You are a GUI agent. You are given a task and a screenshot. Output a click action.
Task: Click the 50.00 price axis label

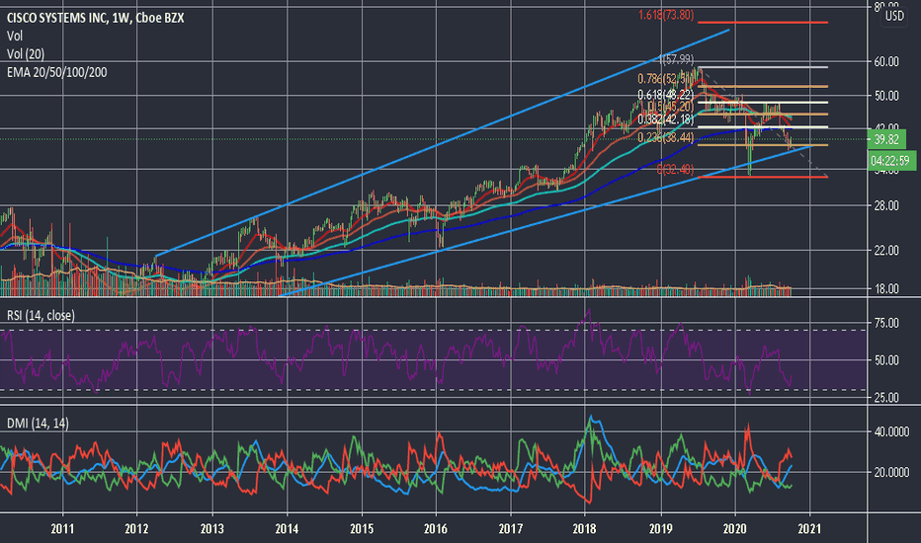[886, 96]
